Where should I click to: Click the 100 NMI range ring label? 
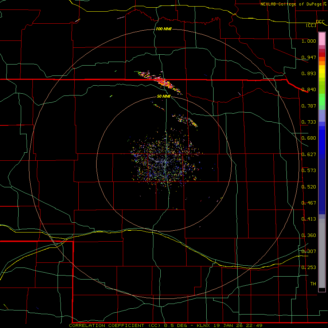[164, 29]
